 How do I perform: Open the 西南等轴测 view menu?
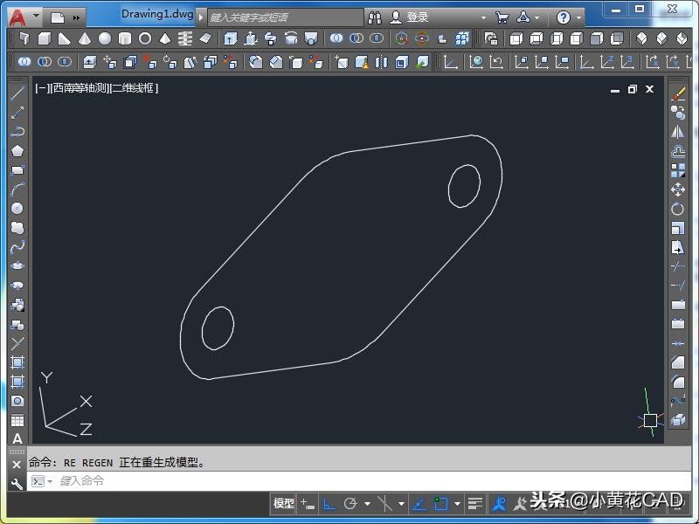[x=80, y=88]
